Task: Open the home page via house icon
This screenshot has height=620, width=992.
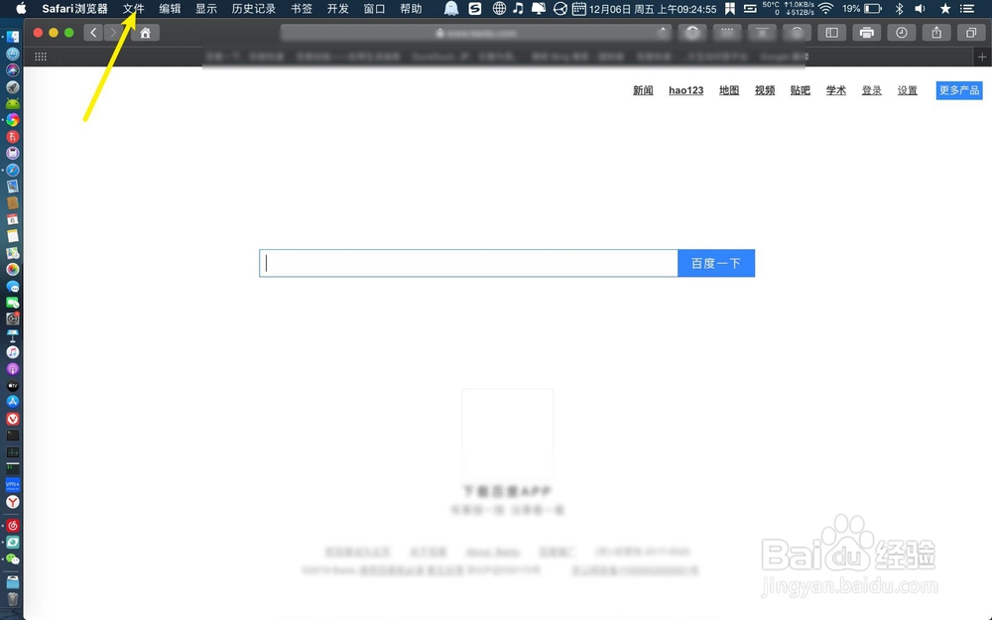Action: (145, 33)
